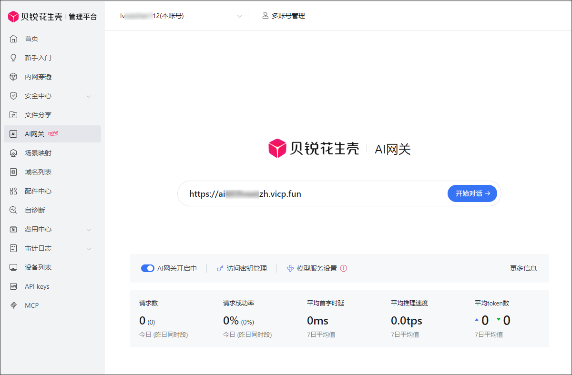Select the 文件分享 menu item
This screenshot has height=375, width=572.
click(x=52, y=115)
